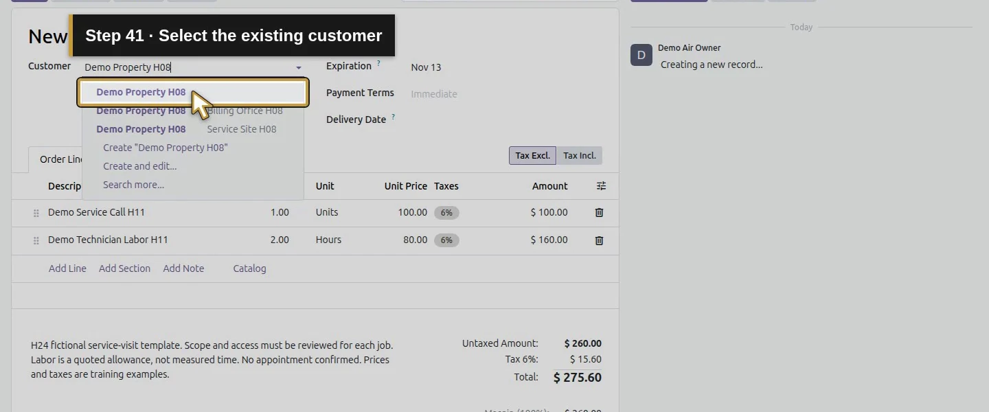Click Demo Service Call H11 description
Image resolution: width=989 pixels, height=412 pixels.
pos(96,212)
